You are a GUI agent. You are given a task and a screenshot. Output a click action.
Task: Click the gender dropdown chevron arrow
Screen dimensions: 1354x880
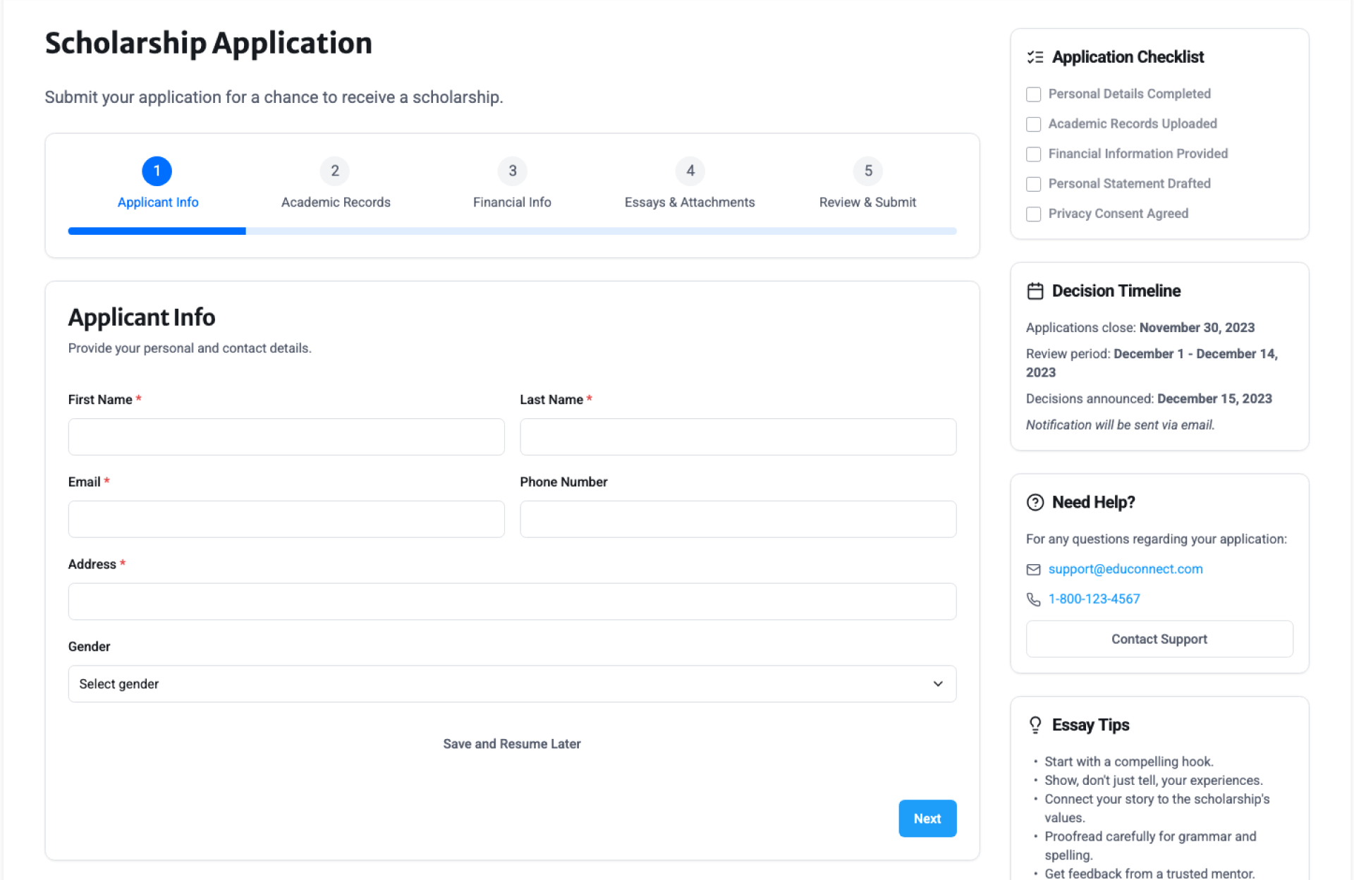tap(937, 683)
